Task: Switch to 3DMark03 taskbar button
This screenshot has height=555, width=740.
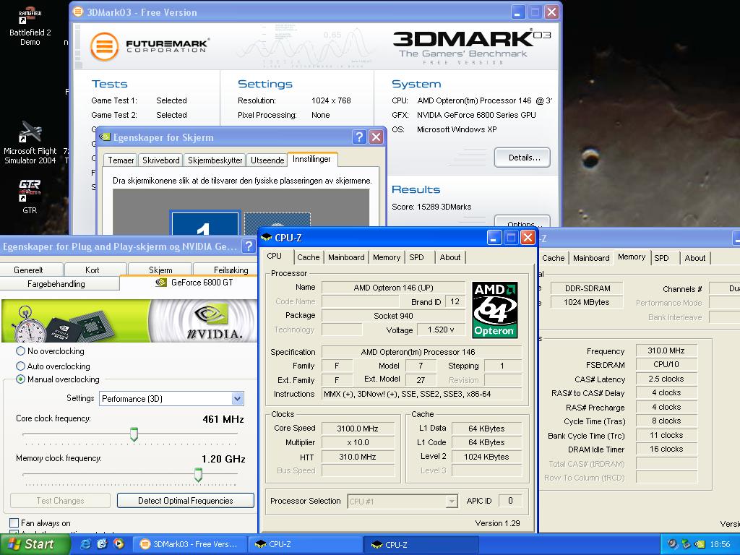Action: coord(189,544)
